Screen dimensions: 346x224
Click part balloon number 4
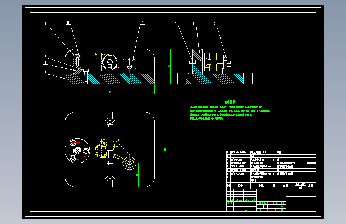tap(45, 24)
